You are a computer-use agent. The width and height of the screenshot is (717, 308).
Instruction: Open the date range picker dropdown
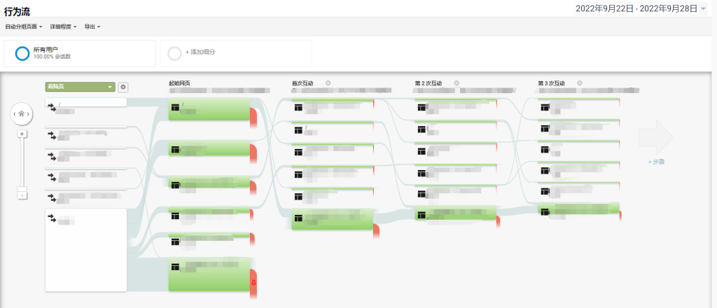[x=641, y=8]
